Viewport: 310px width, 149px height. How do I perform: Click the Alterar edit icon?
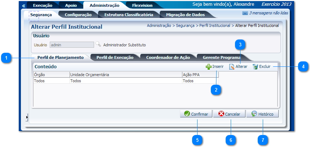(232, 66)
